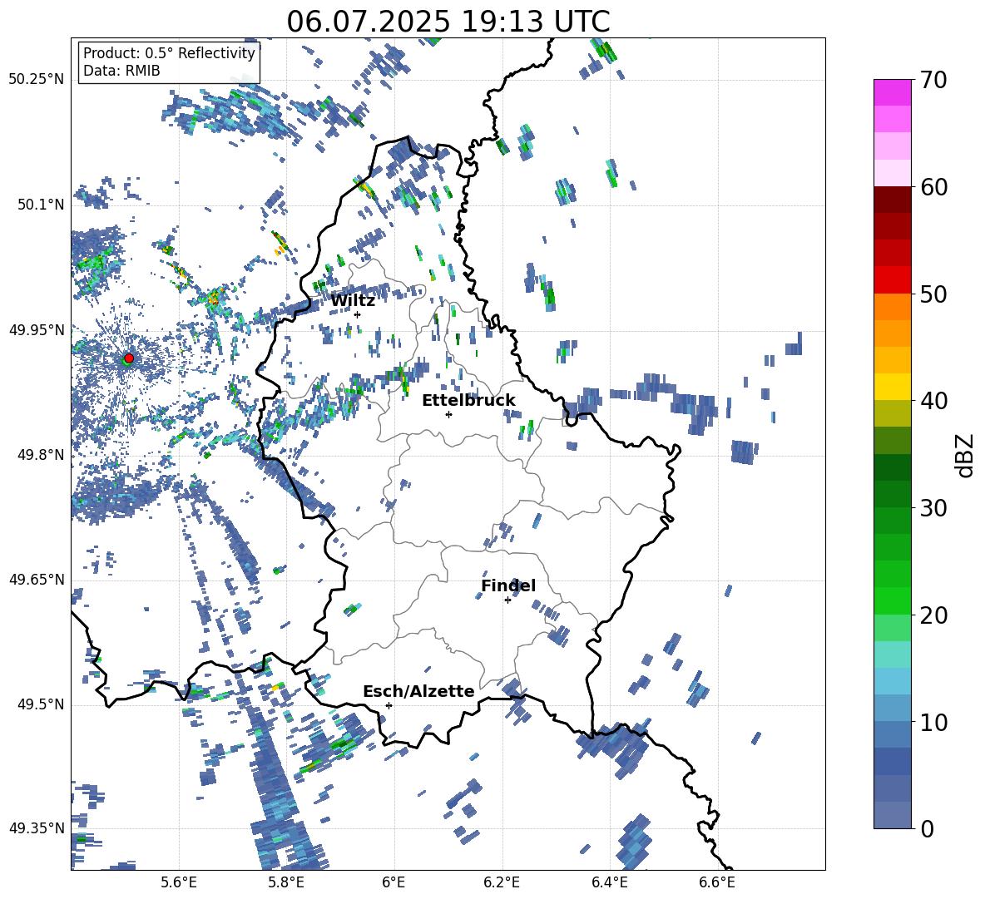Click the 5.8°E longitude label
Image resolution: width=985 pixels, height=899 pixels.
[x=286, y=882]
